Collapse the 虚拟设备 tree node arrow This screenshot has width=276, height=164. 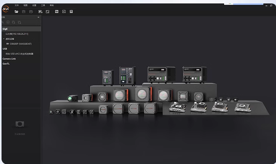pyautogui.click(x=4, y=39)
